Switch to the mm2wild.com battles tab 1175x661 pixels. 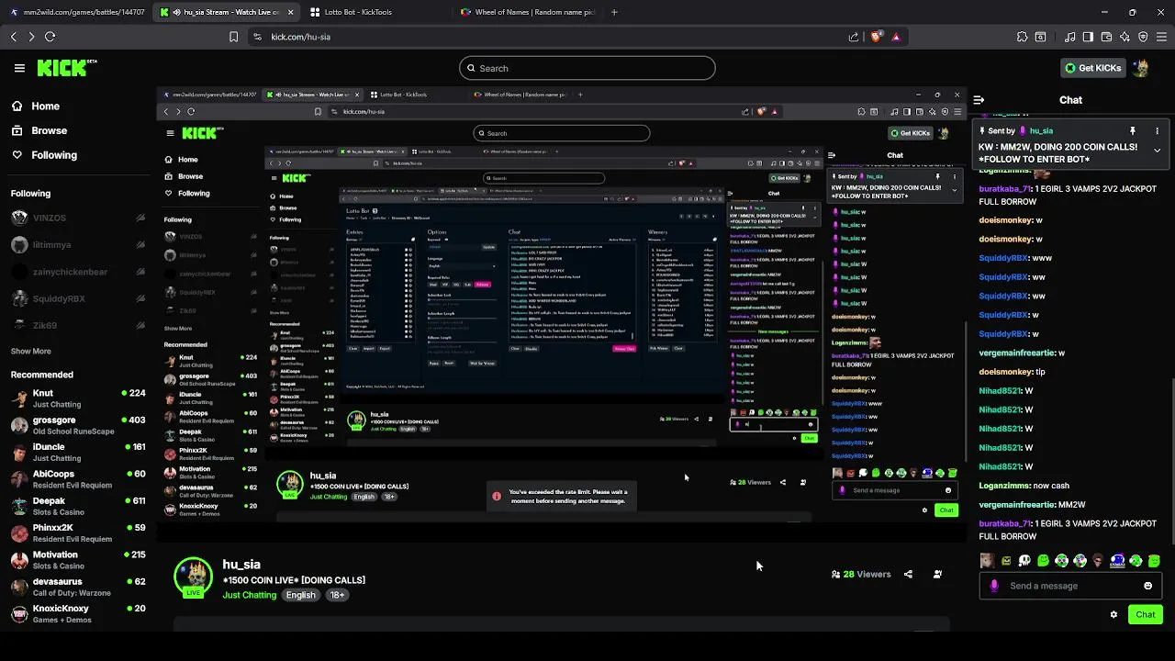click(77, 12)
